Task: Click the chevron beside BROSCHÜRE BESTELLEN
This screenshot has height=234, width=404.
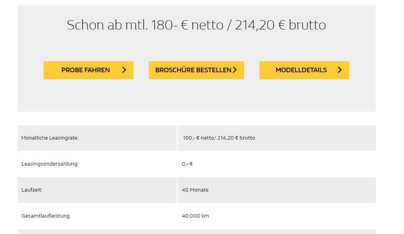Action: coord(235,70)
